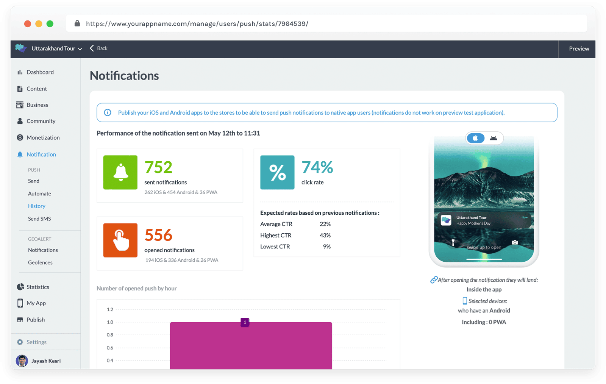
Task: Switch preview to Apple iOS device
Action: [475, 138]
